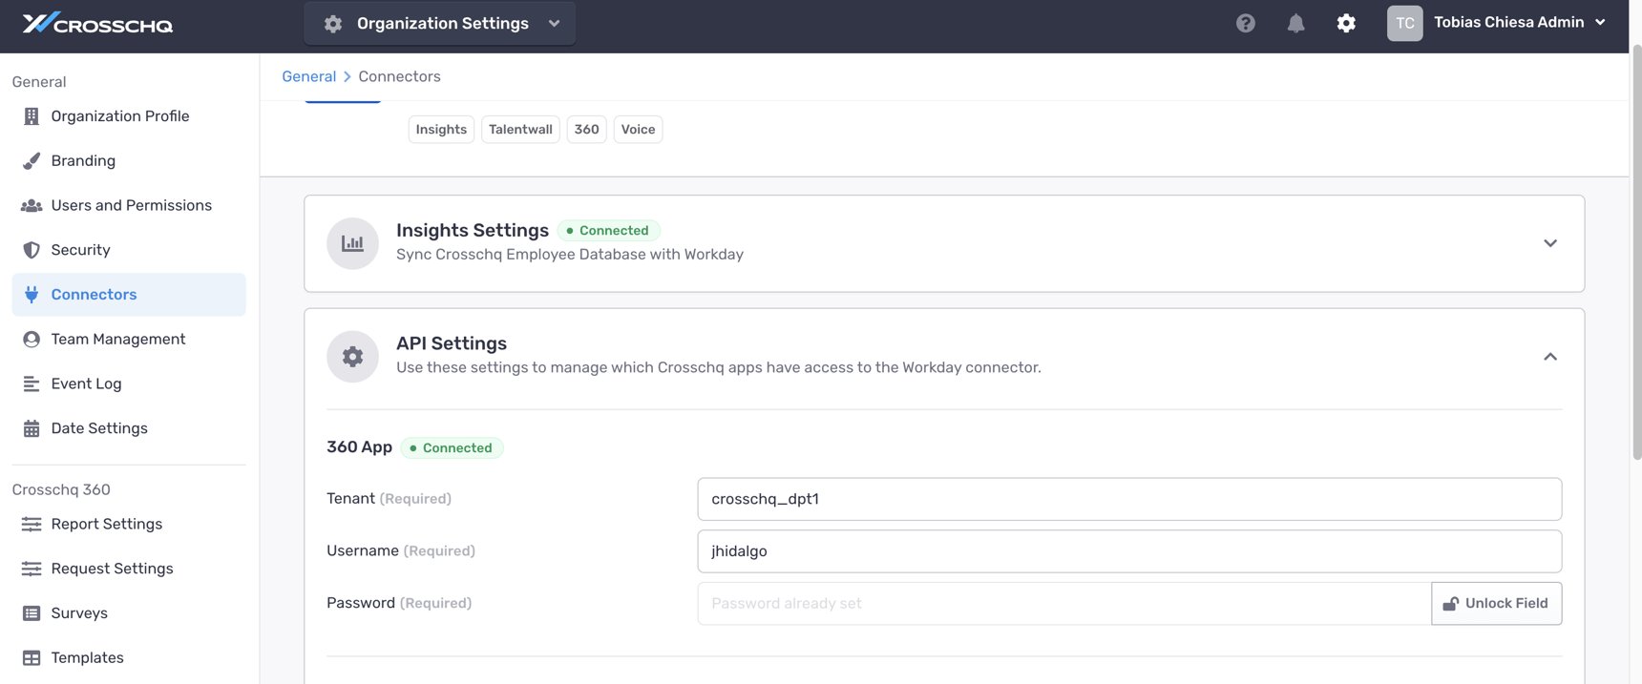Screen dimensions: 1642x684
Task: Click the TC user avatar
Action: [1404, 23]
